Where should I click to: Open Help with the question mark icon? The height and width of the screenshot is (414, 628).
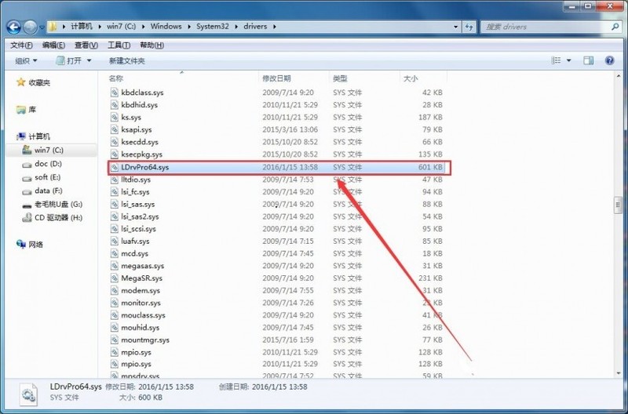click(610, 60)
